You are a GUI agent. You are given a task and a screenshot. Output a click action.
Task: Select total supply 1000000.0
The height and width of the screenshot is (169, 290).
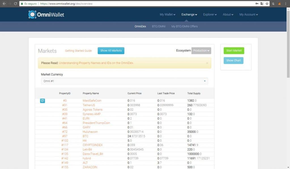(194, 154)
